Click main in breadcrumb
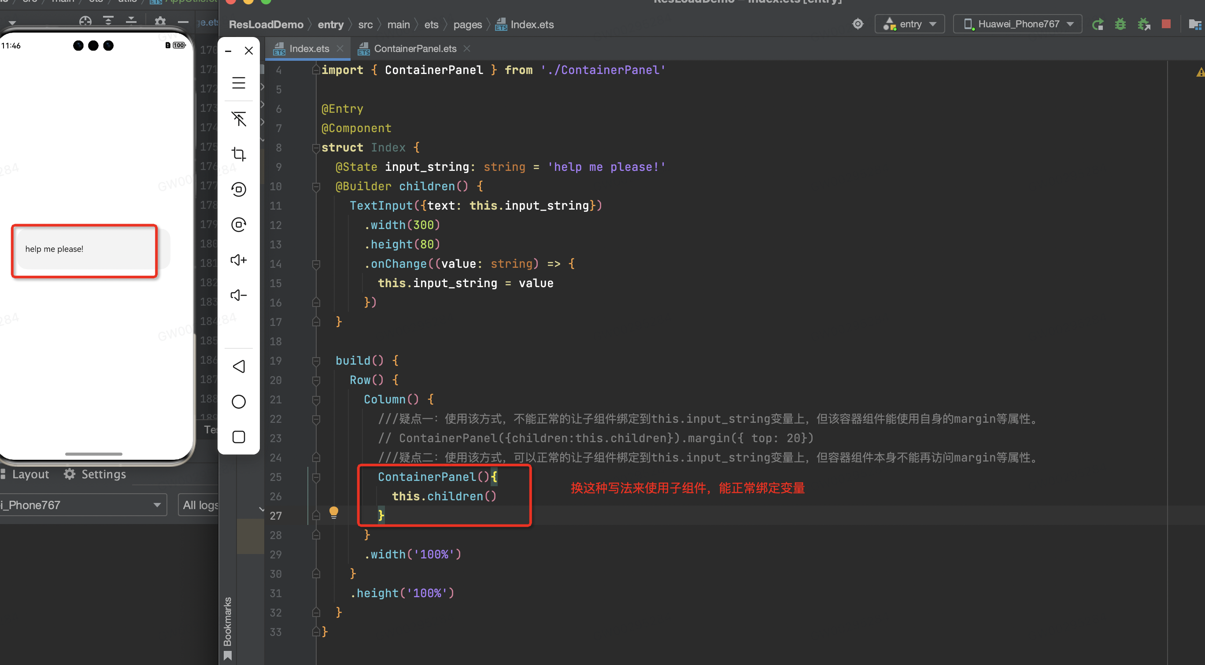This screenshot has height=665, width=1205. pyautogui.click(x=398, y=24)
